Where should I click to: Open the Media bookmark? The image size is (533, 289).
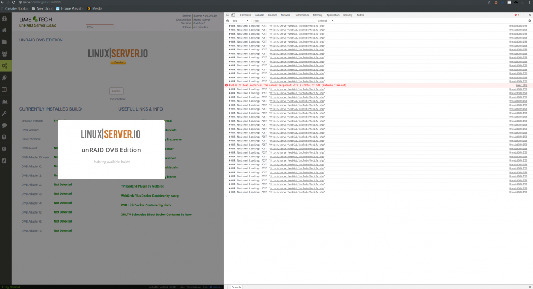95,8
